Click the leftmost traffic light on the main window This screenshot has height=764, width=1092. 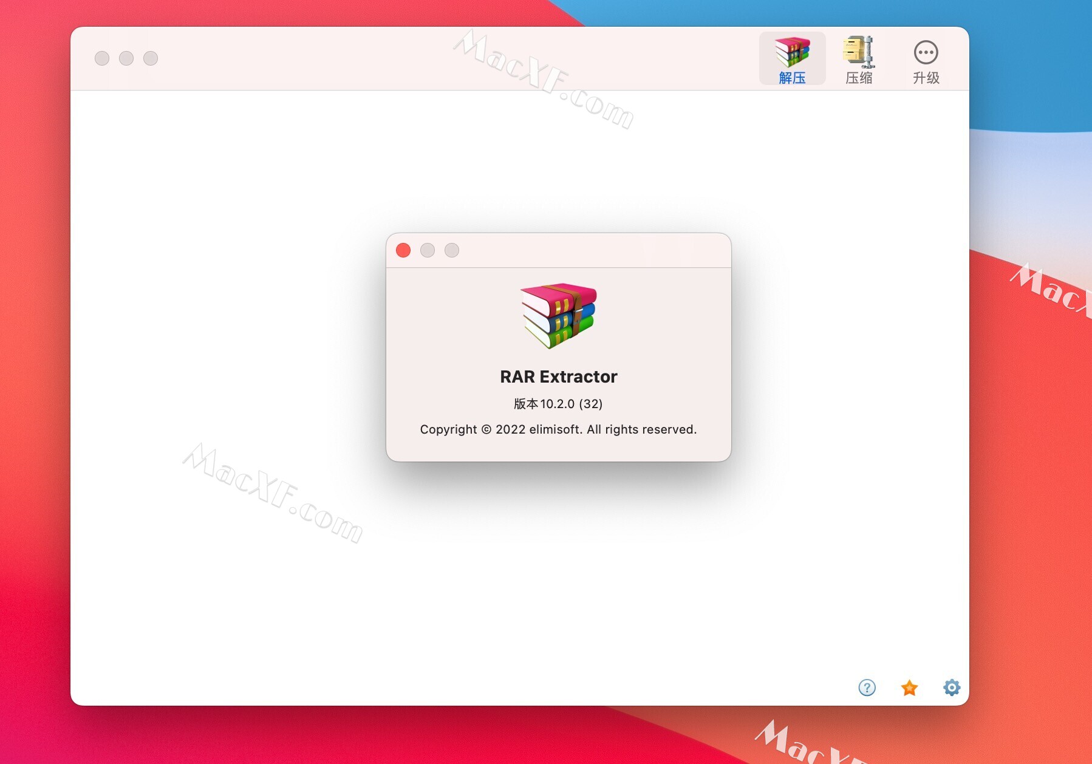click(x=102, y=58)
